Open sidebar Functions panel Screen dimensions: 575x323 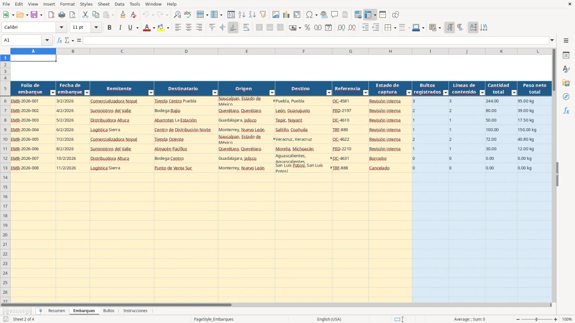point(566,111)
